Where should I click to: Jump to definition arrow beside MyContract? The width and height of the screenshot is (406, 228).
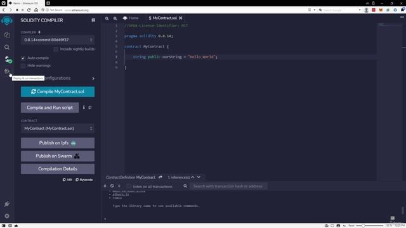pos(160,177)
